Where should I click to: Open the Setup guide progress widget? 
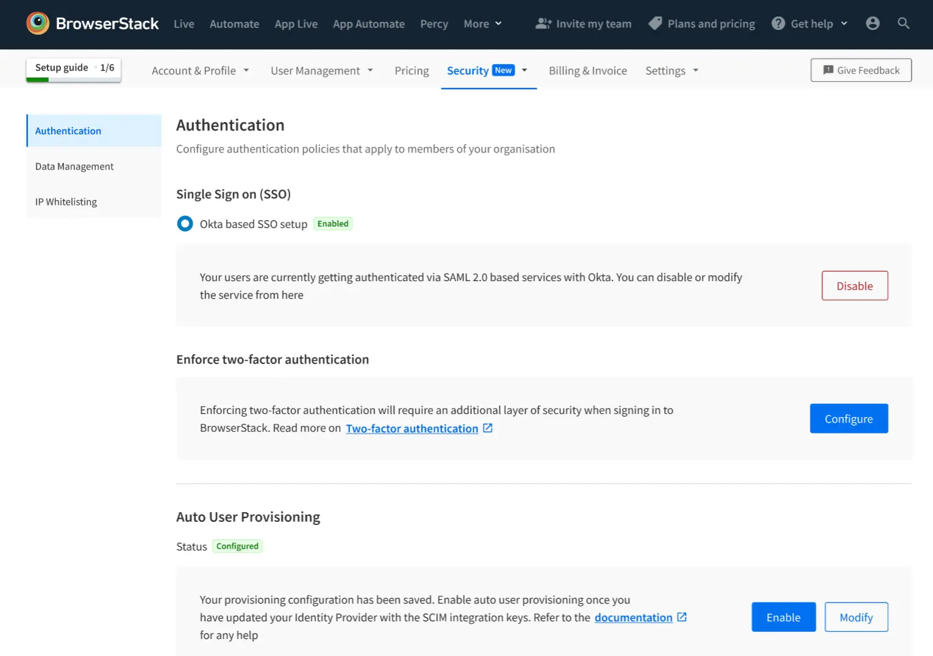[74, 68]
